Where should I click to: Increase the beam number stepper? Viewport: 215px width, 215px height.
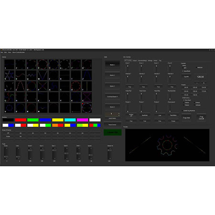(118, 113)
